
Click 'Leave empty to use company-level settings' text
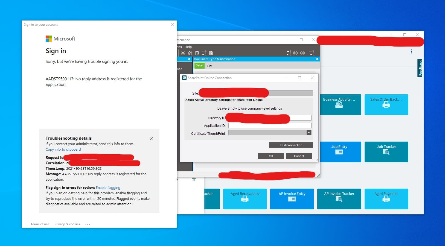click(249, 109)
